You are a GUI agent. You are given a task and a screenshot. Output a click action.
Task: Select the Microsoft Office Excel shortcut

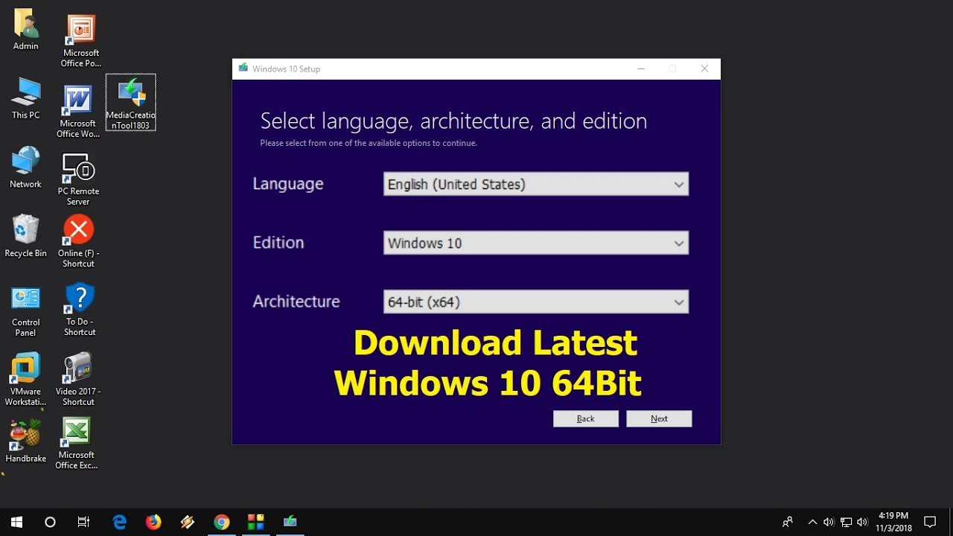pyautogui.click(x=77, y=444)
